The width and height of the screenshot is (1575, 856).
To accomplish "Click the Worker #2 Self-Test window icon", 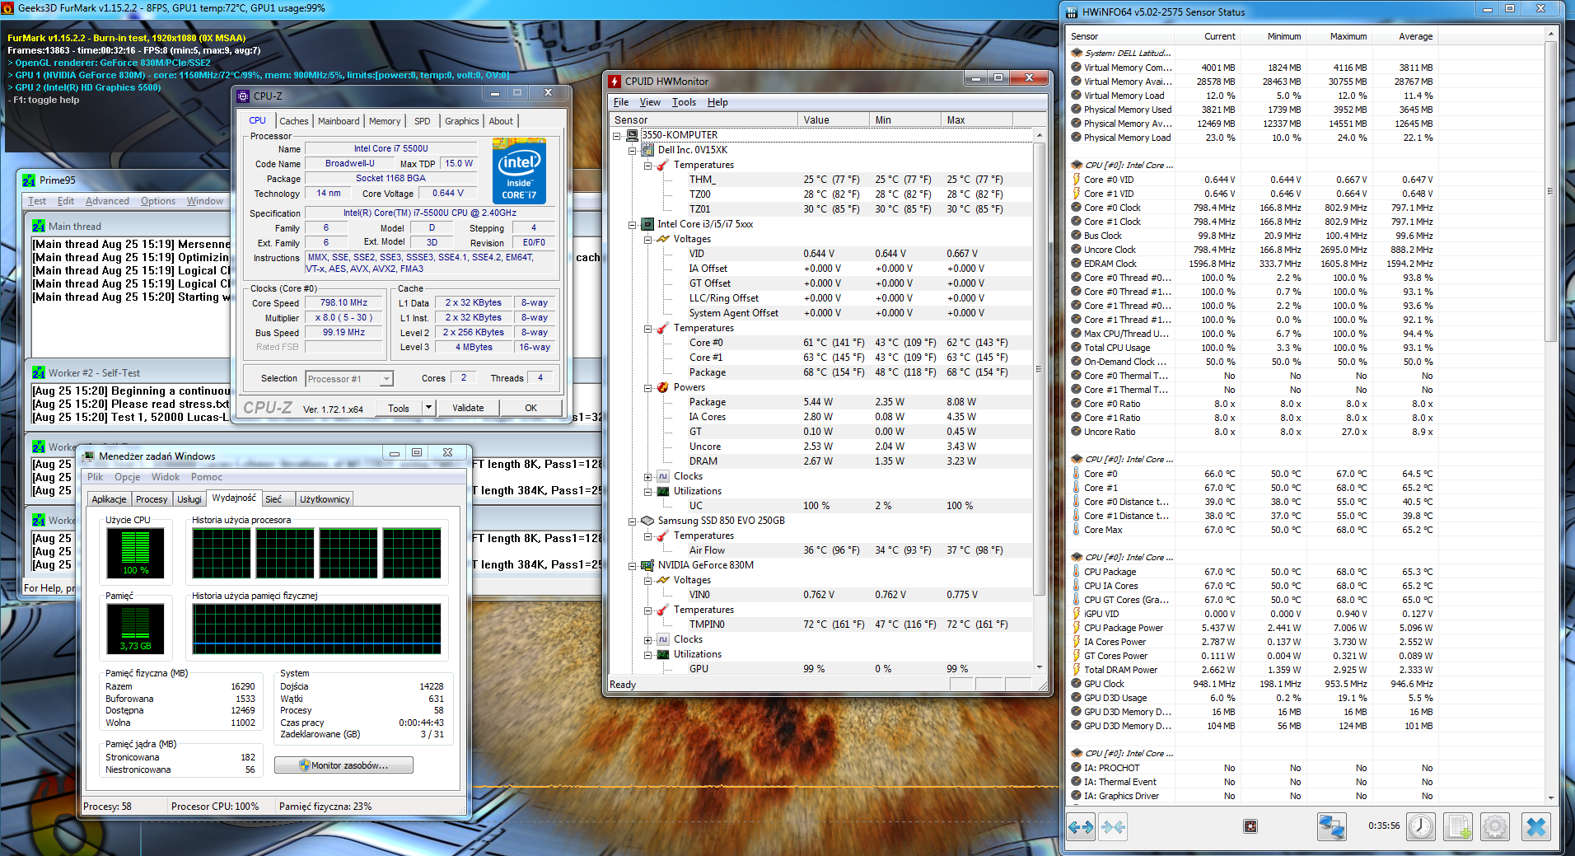I will point(39,372).
